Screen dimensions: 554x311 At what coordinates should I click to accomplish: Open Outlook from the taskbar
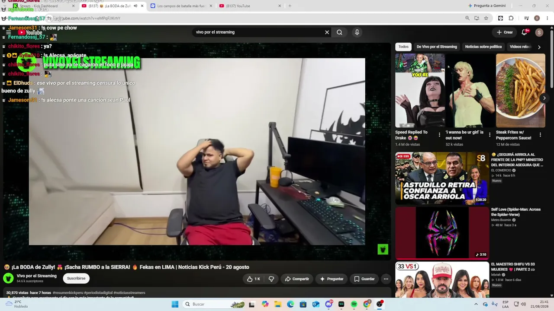coord(316,304)
